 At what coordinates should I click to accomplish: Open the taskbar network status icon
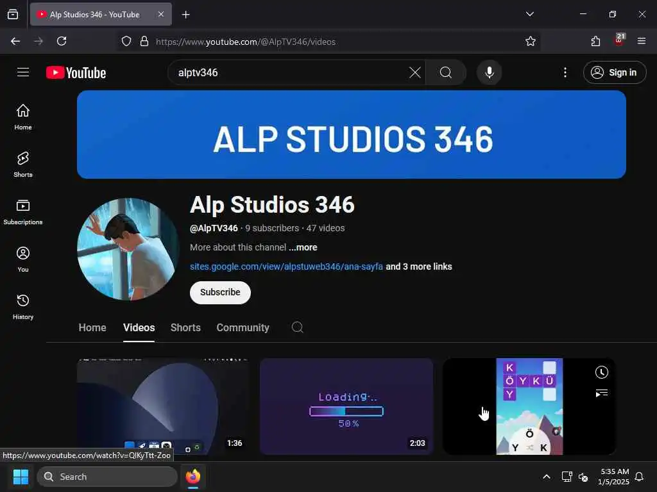click(x=567, y=477)
